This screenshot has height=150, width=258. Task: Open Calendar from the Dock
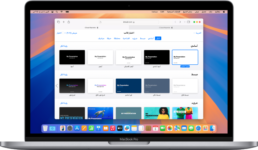[x=155, y=128]
